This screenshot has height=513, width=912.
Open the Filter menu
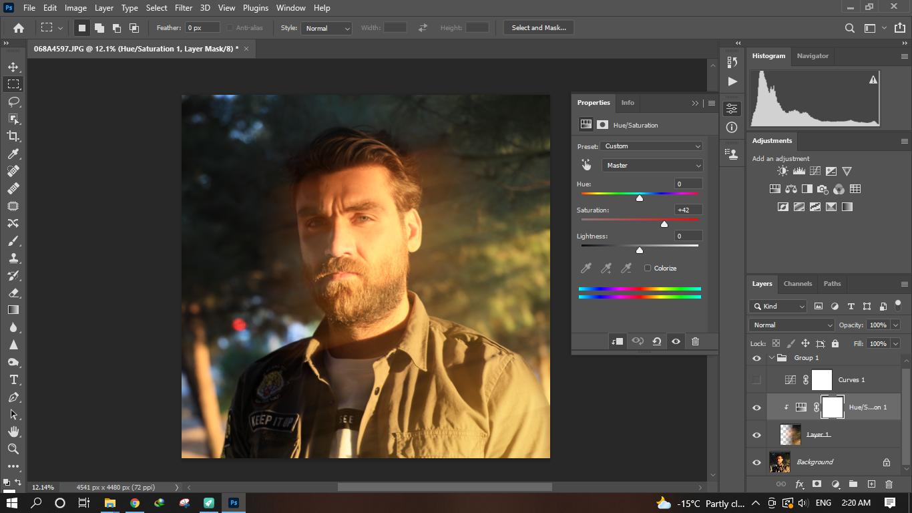(x=185, y=8)
